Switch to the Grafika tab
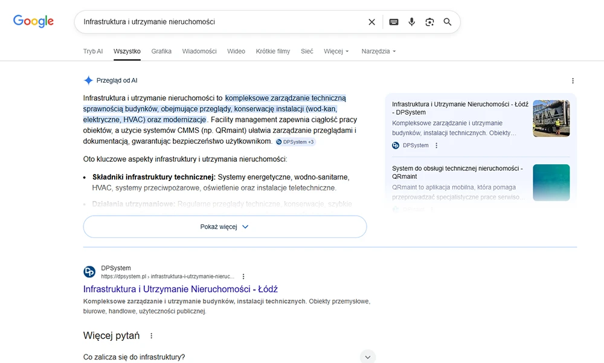The height and width of the screenshot is (363, 604). [161, 51]
